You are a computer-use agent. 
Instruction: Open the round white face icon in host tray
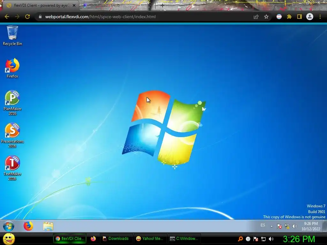248,239
